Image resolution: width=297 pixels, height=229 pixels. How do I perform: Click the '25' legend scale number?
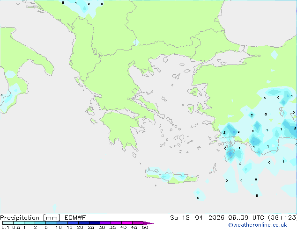click(x=91, y=227)
